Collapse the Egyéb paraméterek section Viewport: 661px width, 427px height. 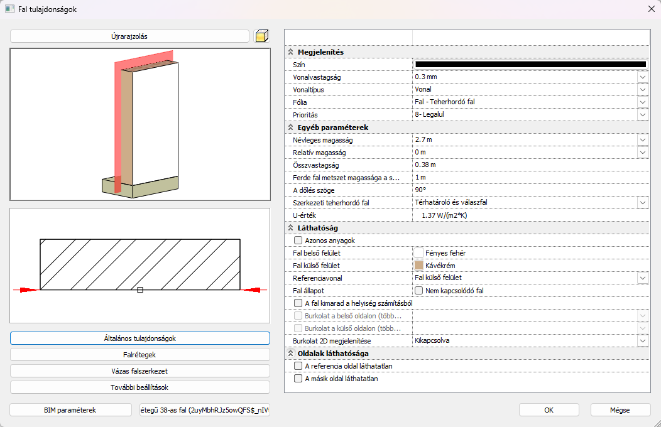[291, 127]
